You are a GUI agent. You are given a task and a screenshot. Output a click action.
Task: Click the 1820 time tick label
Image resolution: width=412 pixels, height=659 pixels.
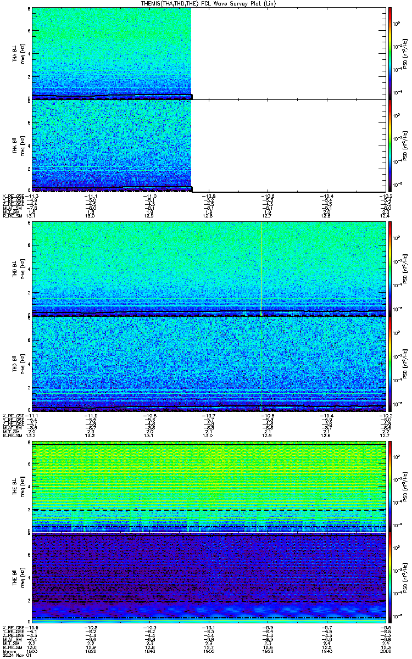(91, 652)
